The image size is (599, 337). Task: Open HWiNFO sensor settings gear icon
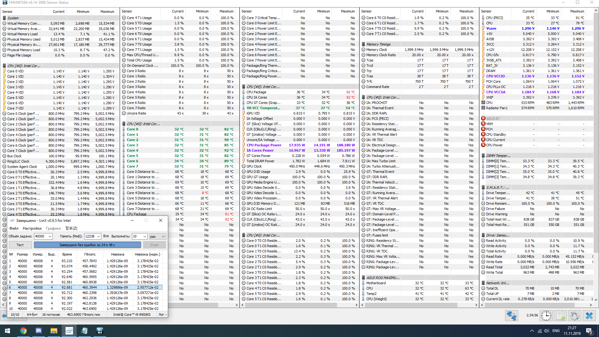[x=574, y=316]
